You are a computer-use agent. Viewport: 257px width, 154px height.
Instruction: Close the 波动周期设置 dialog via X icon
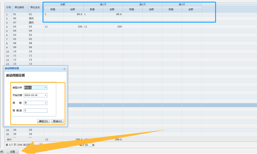coord(65,69)
